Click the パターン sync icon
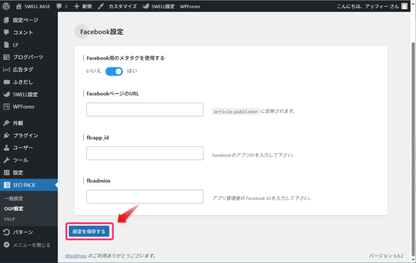Viewport: 416px width, 263px height. (6, 232)
